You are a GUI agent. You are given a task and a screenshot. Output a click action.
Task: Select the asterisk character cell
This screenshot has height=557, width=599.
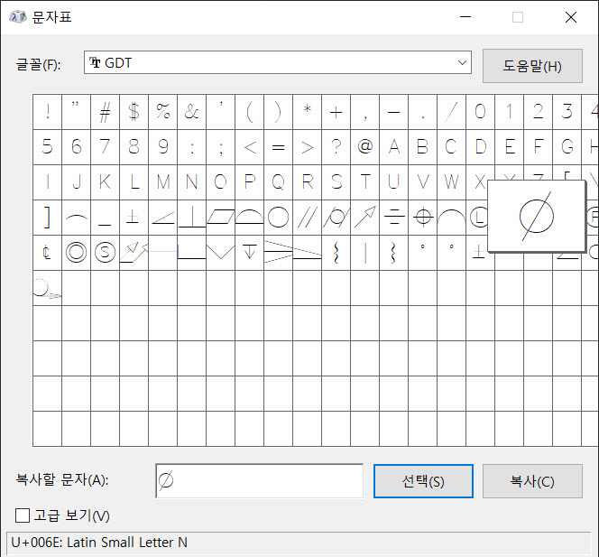(307, 112)
